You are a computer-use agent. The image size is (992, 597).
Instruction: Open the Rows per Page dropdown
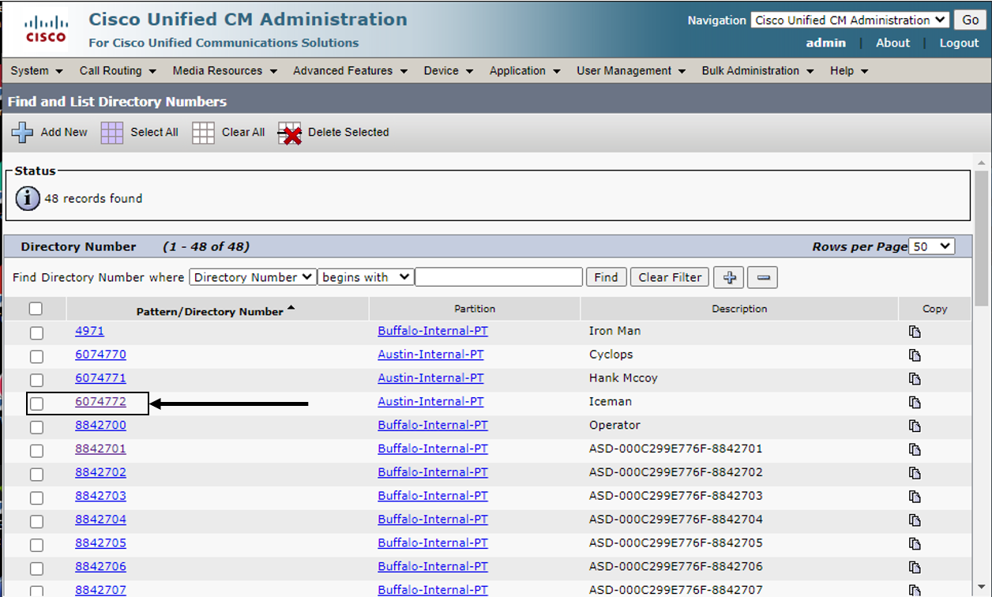tap(932, 246)
